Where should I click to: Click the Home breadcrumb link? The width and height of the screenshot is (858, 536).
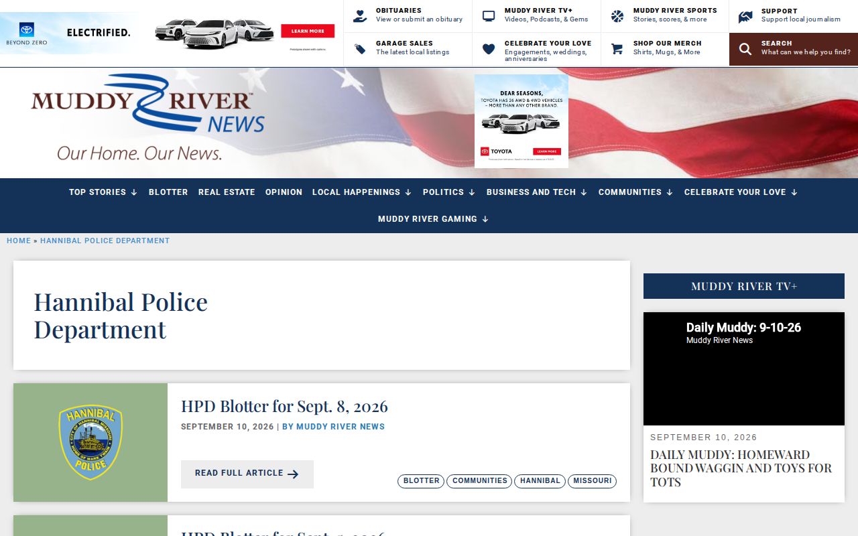(19, 241)
